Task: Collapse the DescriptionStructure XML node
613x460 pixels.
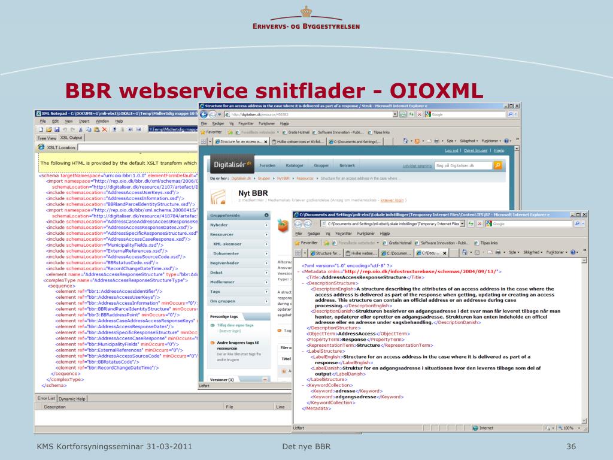Action: (304, 283)
